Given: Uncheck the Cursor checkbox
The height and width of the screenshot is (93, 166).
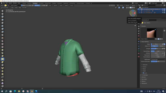Looking at the screenshot, I should point(143,73).
